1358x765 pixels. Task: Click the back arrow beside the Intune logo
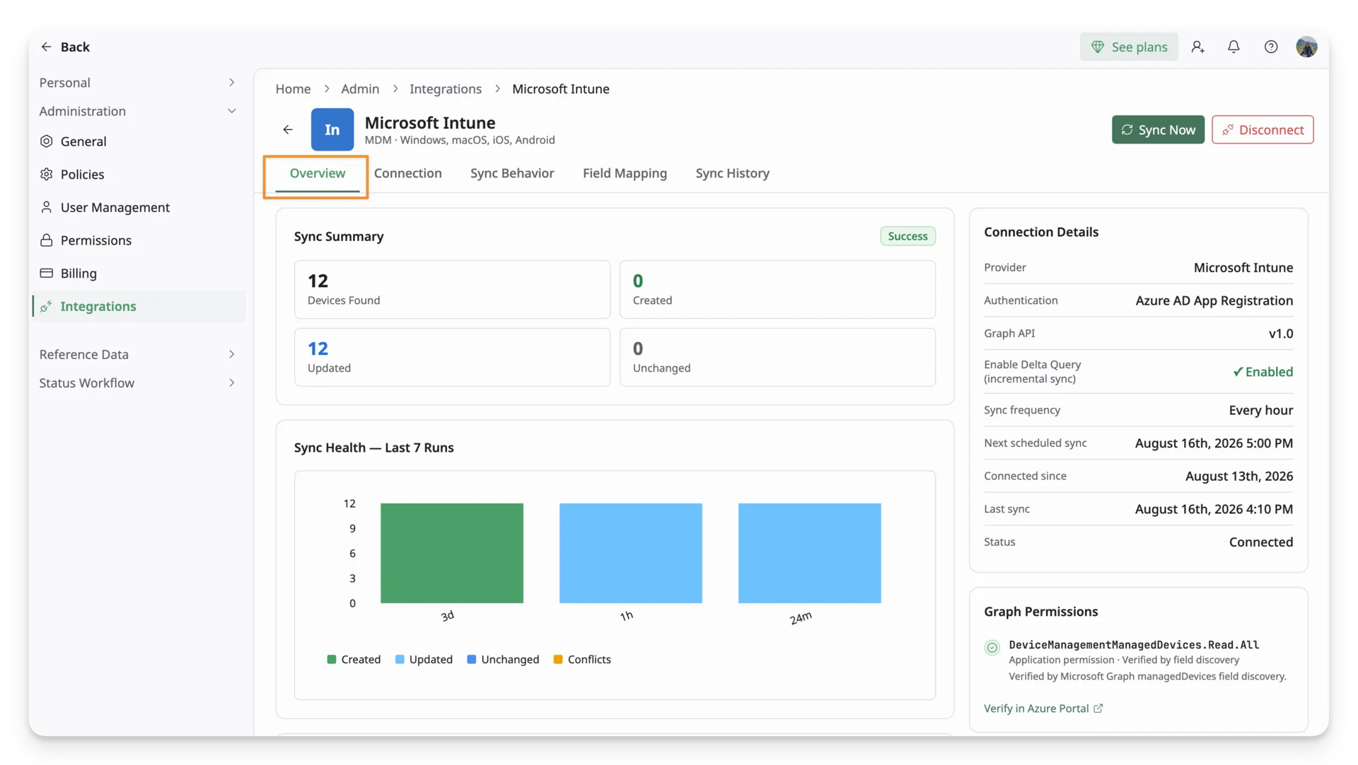point(288,129)
